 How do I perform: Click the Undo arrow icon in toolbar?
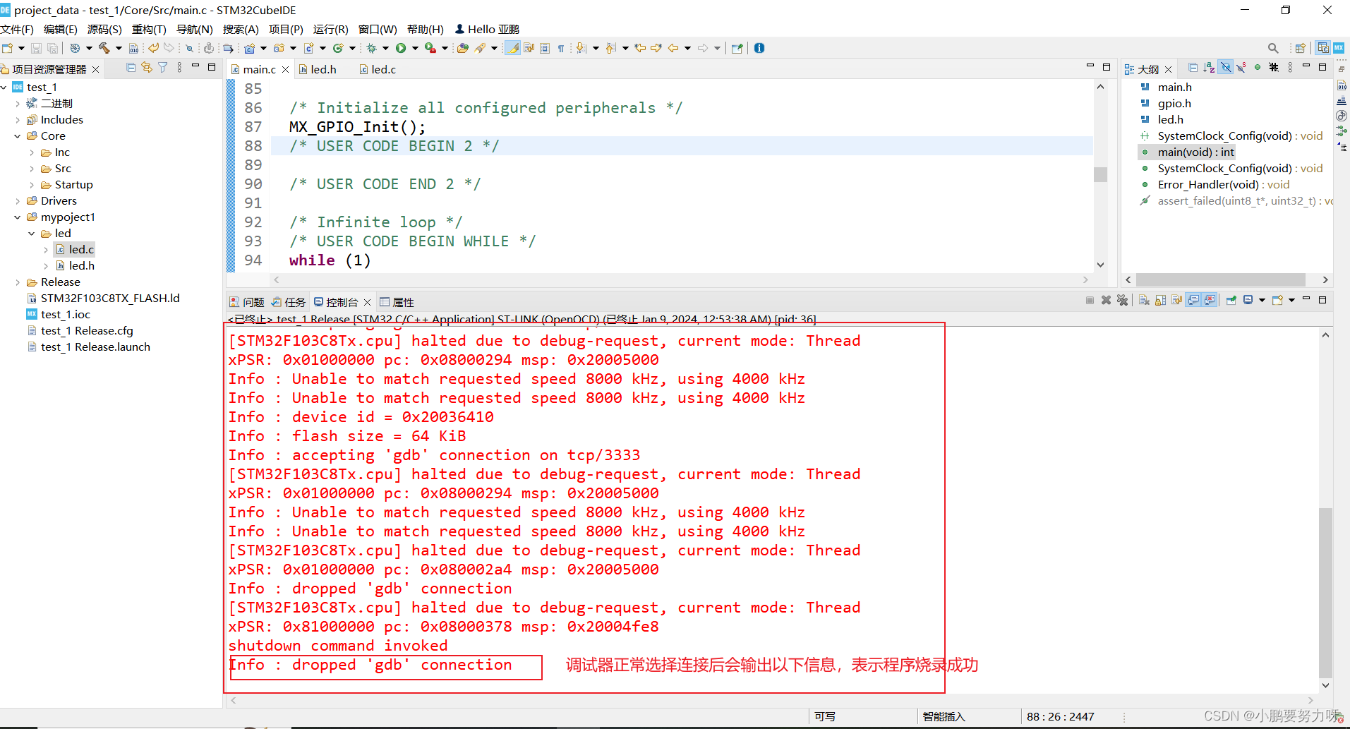tap(153, 48)
